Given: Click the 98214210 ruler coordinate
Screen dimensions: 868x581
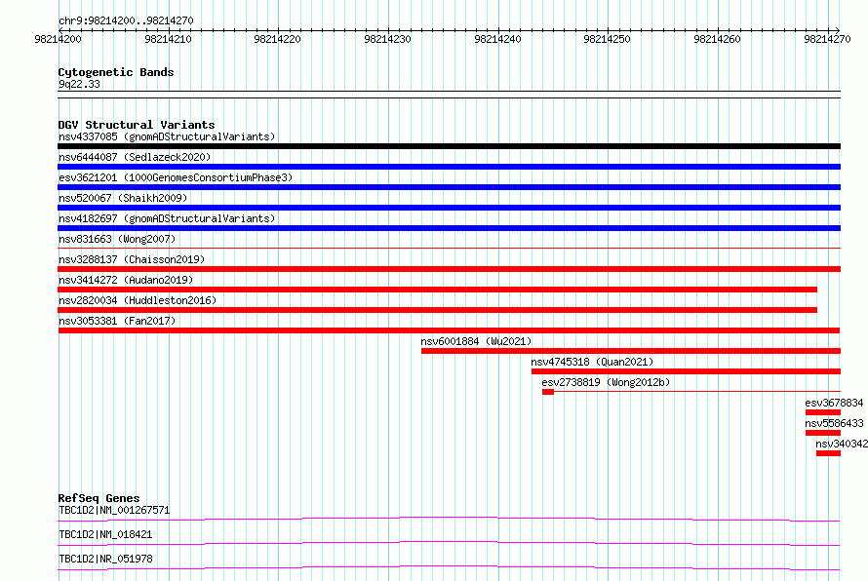Looking at the screenshot, I should point(168,39).
